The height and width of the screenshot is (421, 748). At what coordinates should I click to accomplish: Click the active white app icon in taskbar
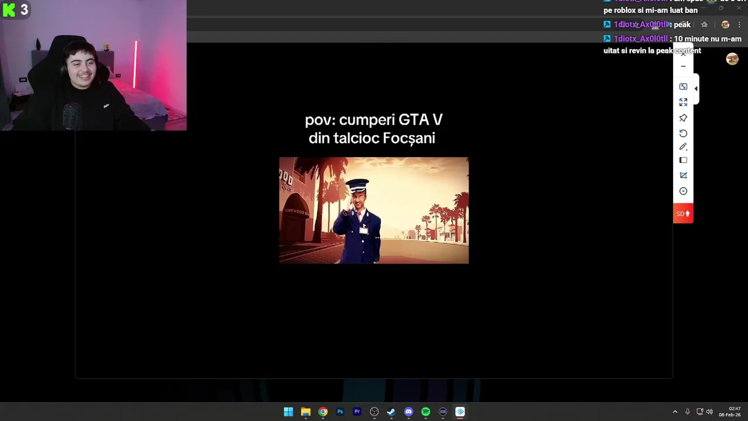coord(460,412)
